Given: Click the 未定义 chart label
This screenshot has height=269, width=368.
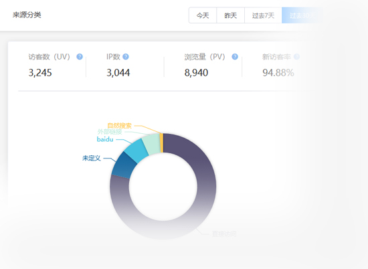Looking at the screenshot, I should 92,158.
